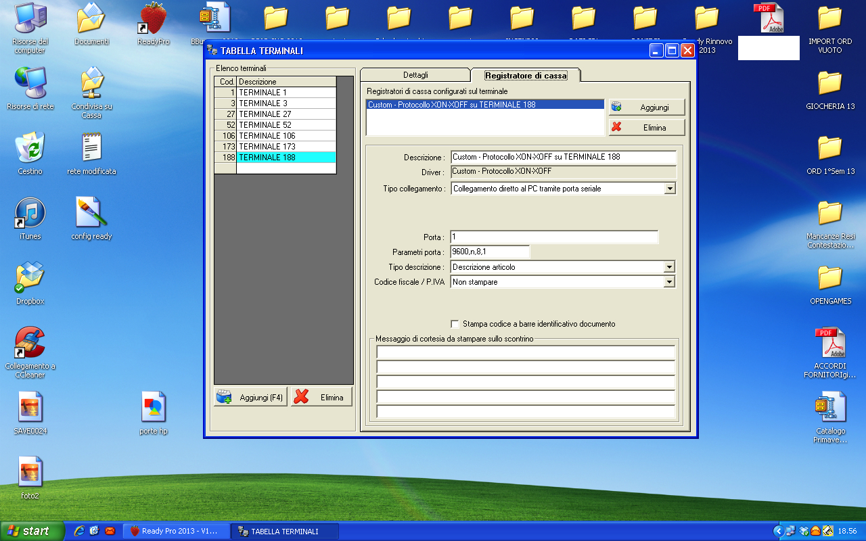Click the last Messaggio di cortesia line
866x541 pixels.
tap(526, 412)
